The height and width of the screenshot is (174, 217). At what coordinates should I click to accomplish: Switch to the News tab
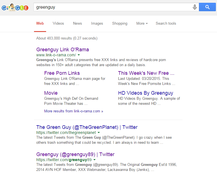pos(78,24)
